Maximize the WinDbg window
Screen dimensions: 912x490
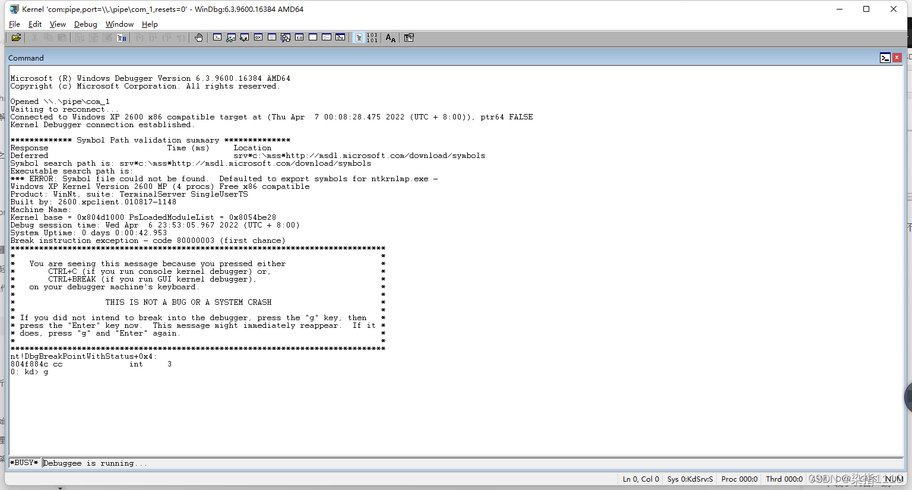(866, 9)
